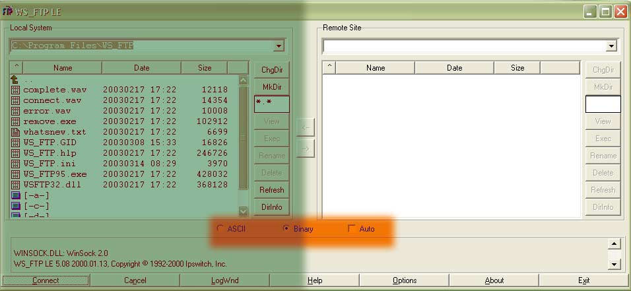631x291 pixels.
Task: Click the right transfer arrow button
Action: [306, 148]
